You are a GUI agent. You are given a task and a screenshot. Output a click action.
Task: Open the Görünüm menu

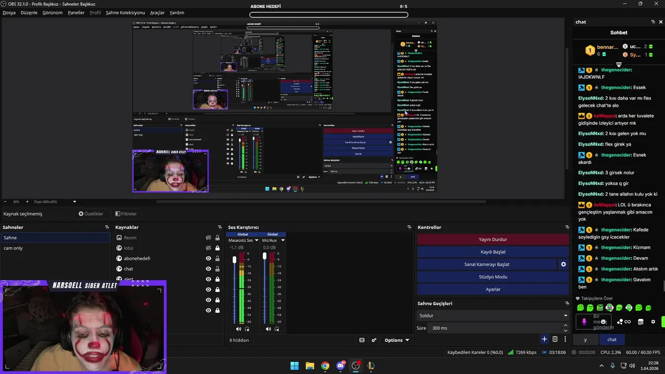[52, 12]
